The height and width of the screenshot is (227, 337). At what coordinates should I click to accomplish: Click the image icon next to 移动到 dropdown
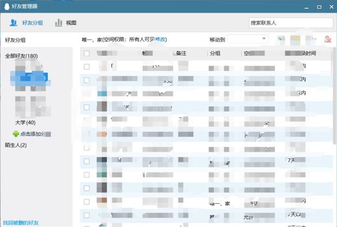(x=281, y=39)
